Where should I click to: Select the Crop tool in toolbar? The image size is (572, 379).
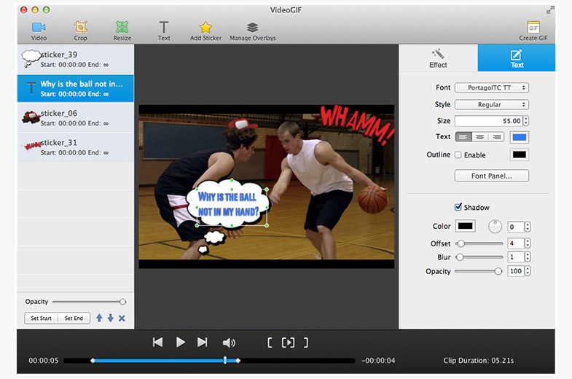click(x=80, y=28)
